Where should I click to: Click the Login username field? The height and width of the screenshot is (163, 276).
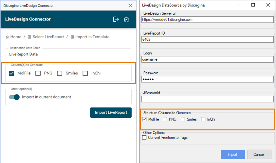(207, 59)
